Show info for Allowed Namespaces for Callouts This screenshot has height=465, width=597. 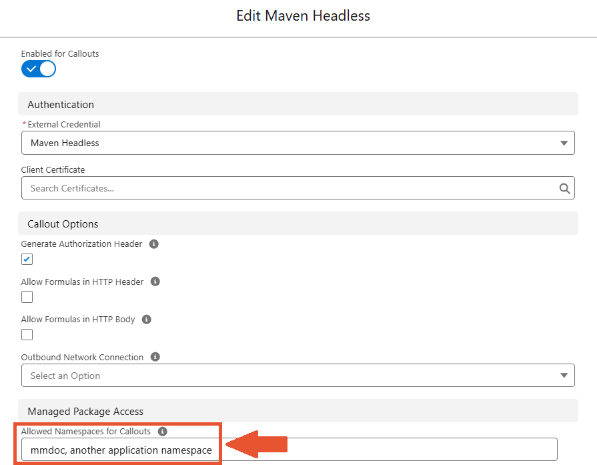[x=163, y=432]
